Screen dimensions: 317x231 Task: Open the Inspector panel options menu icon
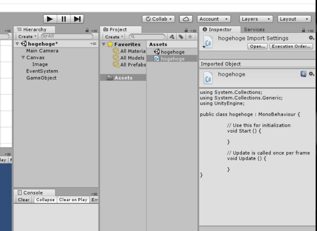(310, 31)
